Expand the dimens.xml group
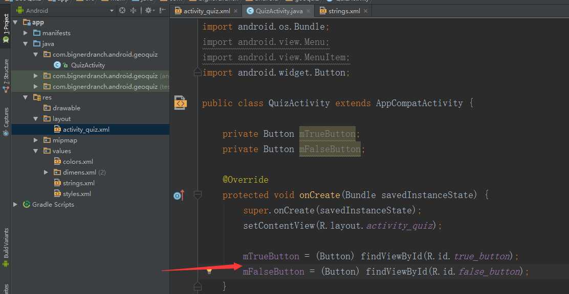Image resolution: width=569 pixels, height=294 pixels. [46, 173]
